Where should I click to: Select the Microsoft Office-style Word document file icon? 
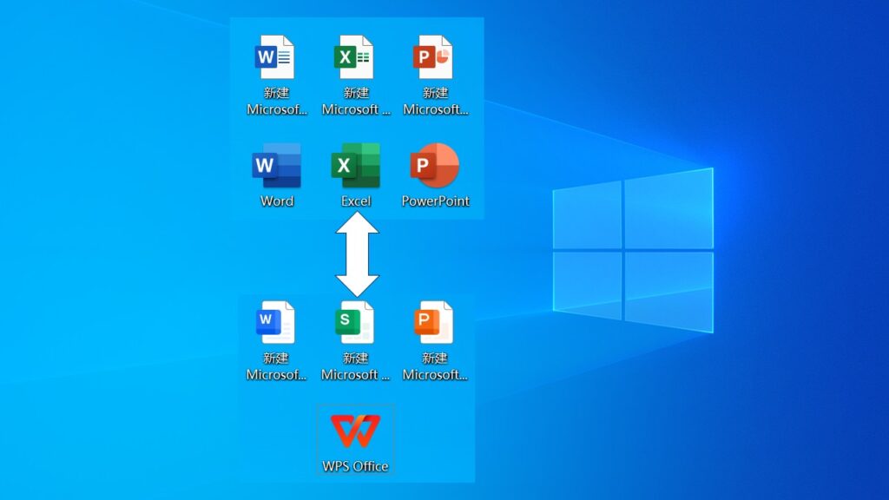[275, 57]
